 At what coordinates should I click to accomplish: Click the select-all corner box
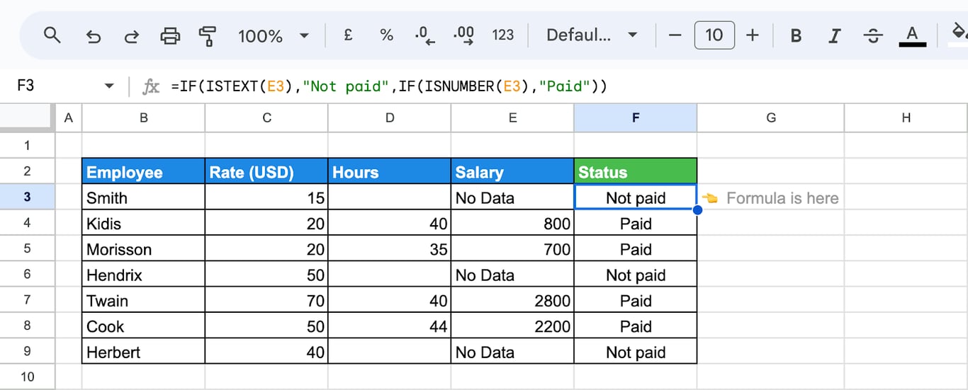[x=27, y=118]
